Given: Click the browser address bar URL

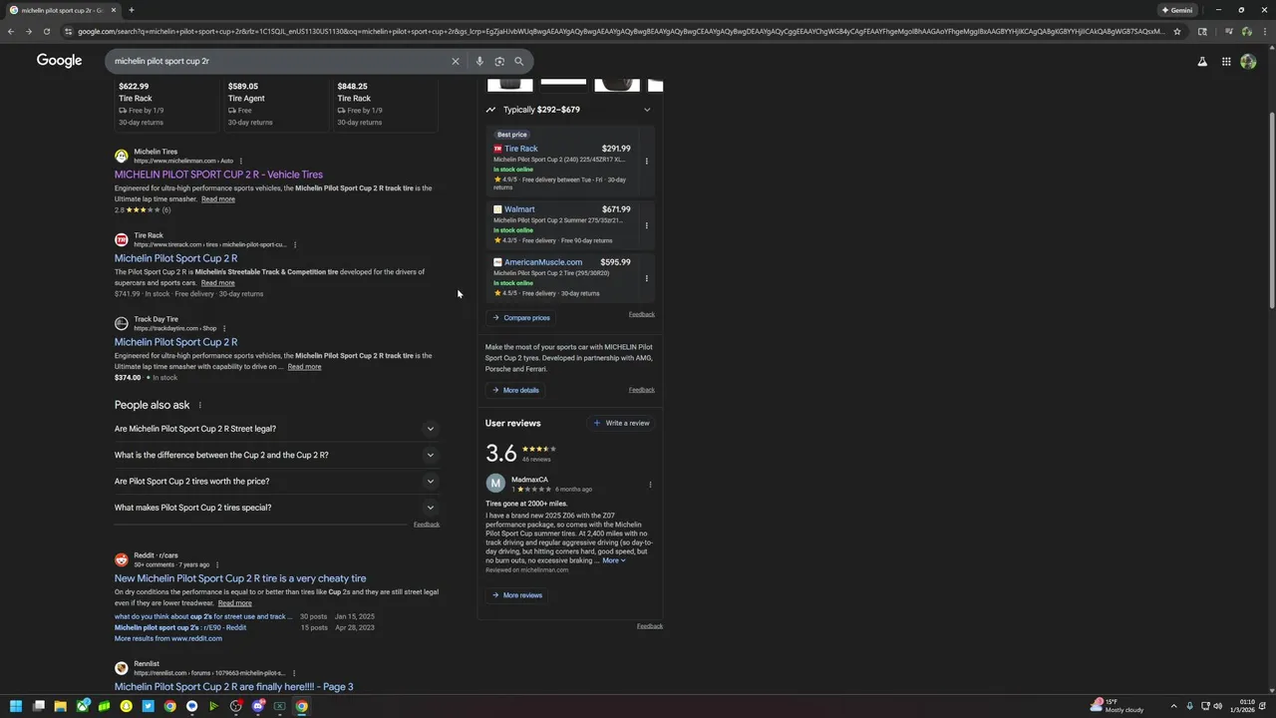Looking at the screenshot, I should point(620,31).
